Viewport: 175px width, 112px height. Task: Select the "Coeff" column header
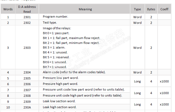tap(164, 9)
